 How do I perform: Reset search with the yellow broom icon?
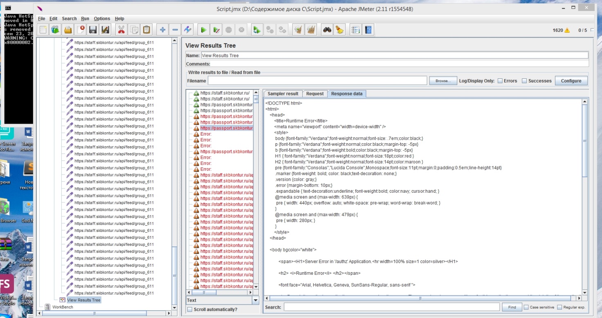(x=339, y=29)
